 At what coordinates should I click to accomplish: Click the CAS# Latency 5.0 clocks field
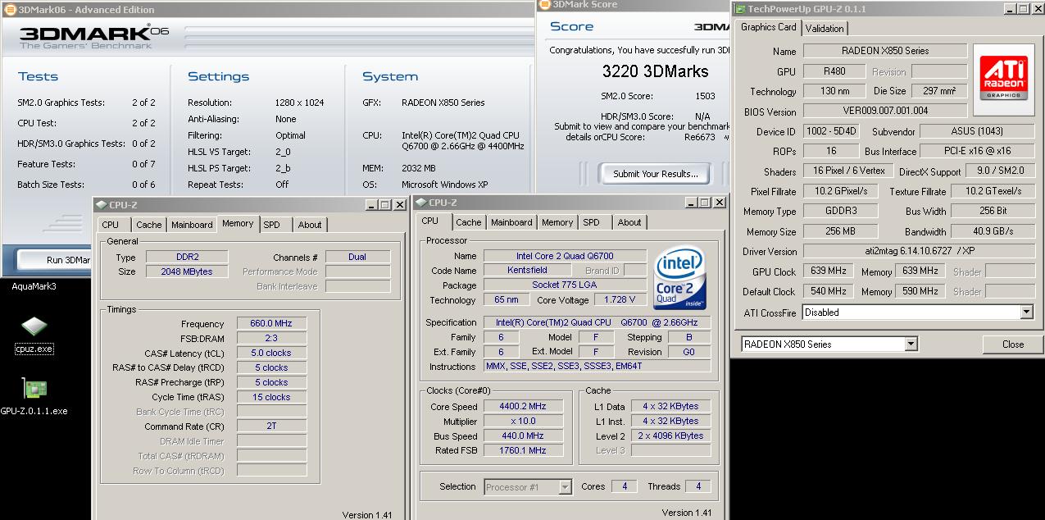(271, 354)
